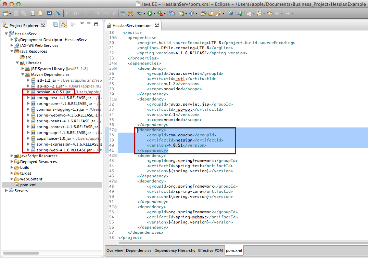This screenshot has height=258, width=368.
Task: Open the New wizard dropdown arrow
Action: pyautogui.click(x=10, y=14)
